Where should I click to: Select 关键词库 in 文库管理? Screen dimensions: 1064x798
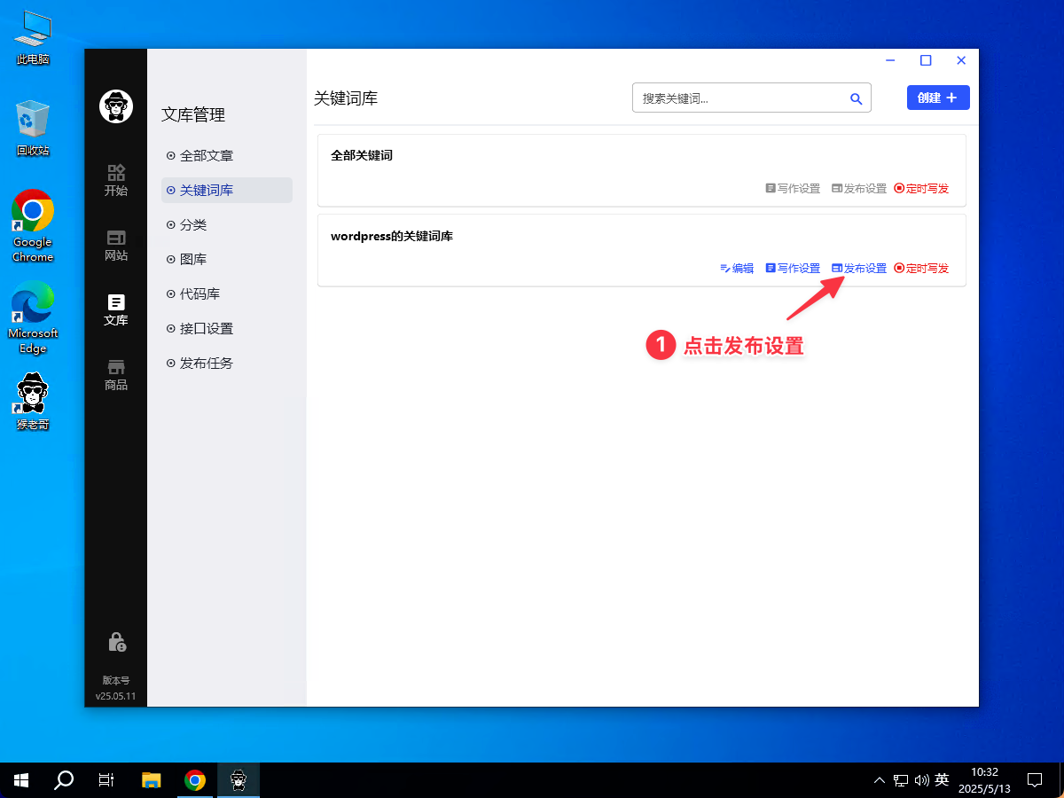pyautogui.click(x=226, y=190)
